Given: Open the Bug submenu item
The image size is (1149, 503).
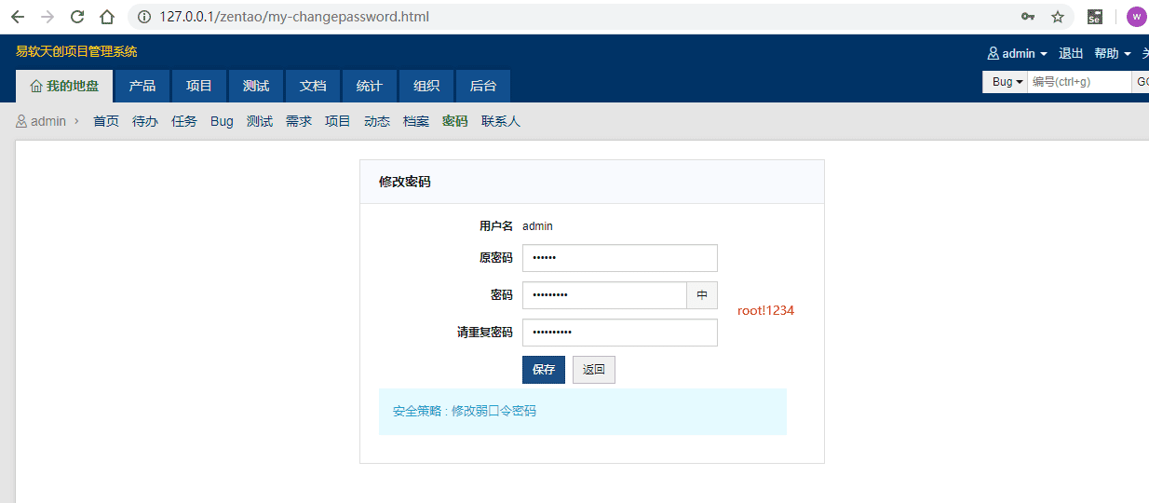Looking at the screenshot, I should (x=222, y=121).
